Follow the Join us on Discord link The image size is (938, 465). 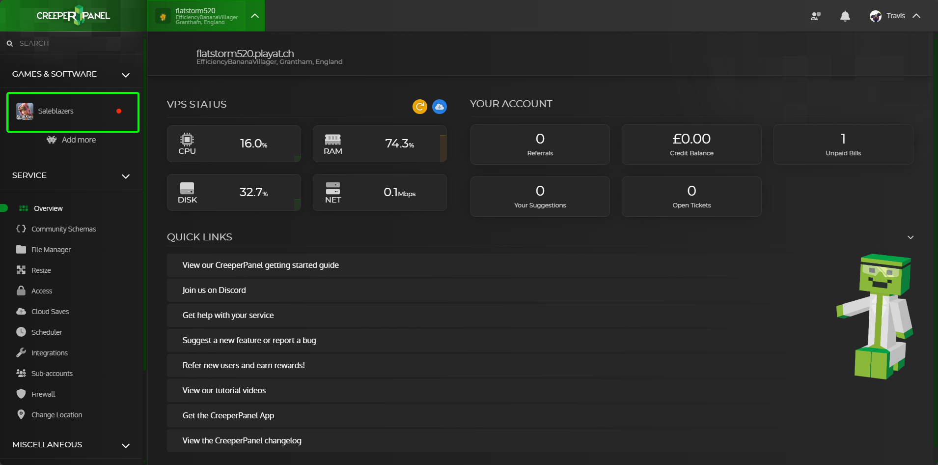pyautogui.click(x=214, y=291)
